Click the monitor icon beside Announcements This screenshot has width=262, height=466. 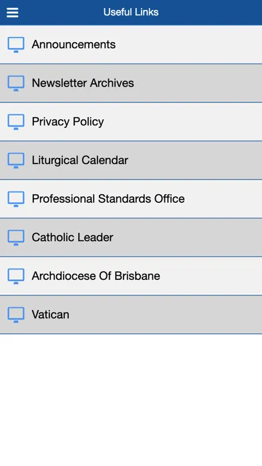pos(16,45)
